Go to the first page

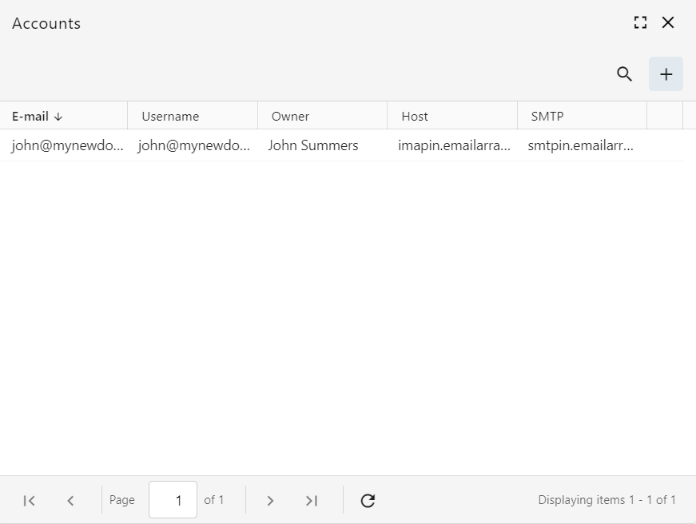[29, 500]
